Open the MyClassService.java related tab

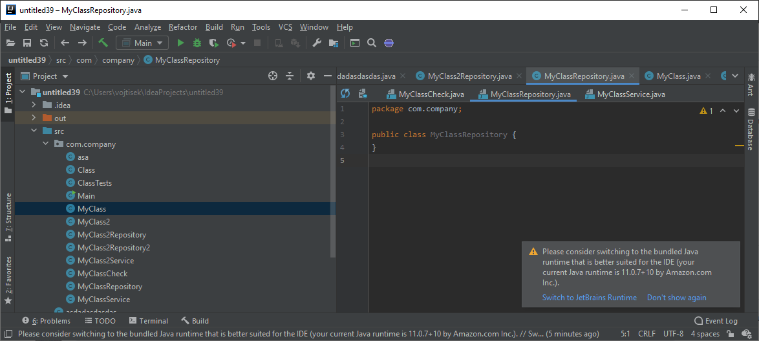(625, 94)
